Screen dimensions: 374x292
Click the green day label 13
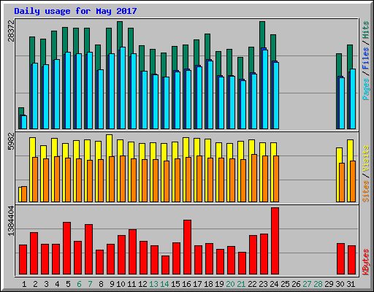click(x=153, y=284)
